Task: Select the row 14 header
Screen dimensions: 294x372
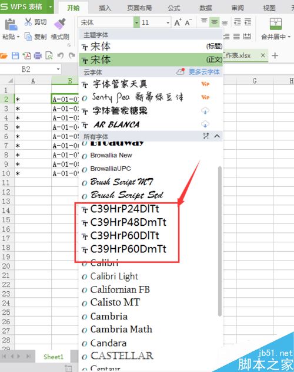Action: [x=6, y=210]
